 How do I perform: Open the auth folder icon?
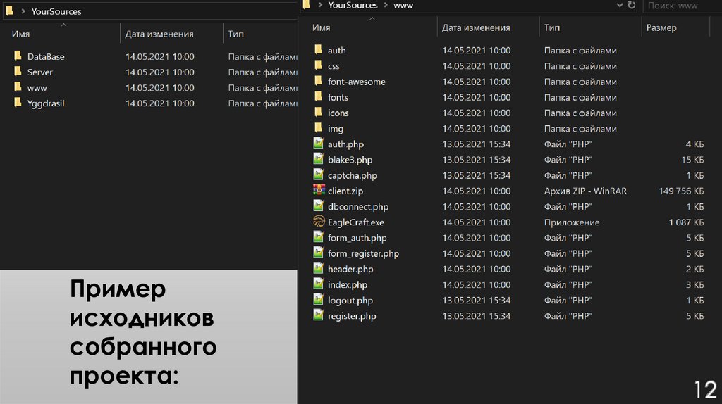(318, 50)
